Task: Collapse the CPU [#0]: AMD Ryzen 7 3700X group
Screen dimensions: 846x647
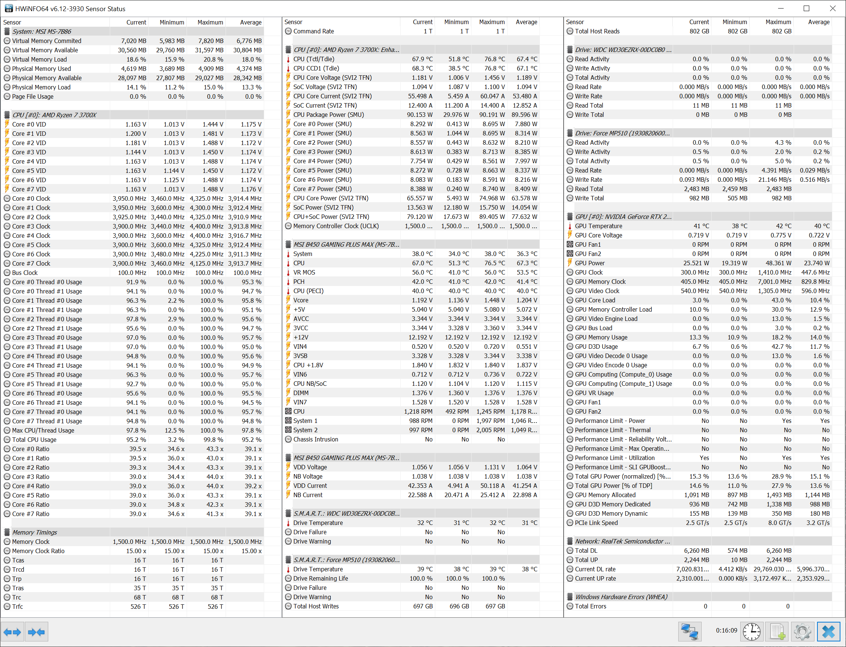Action: coord(54,115)
